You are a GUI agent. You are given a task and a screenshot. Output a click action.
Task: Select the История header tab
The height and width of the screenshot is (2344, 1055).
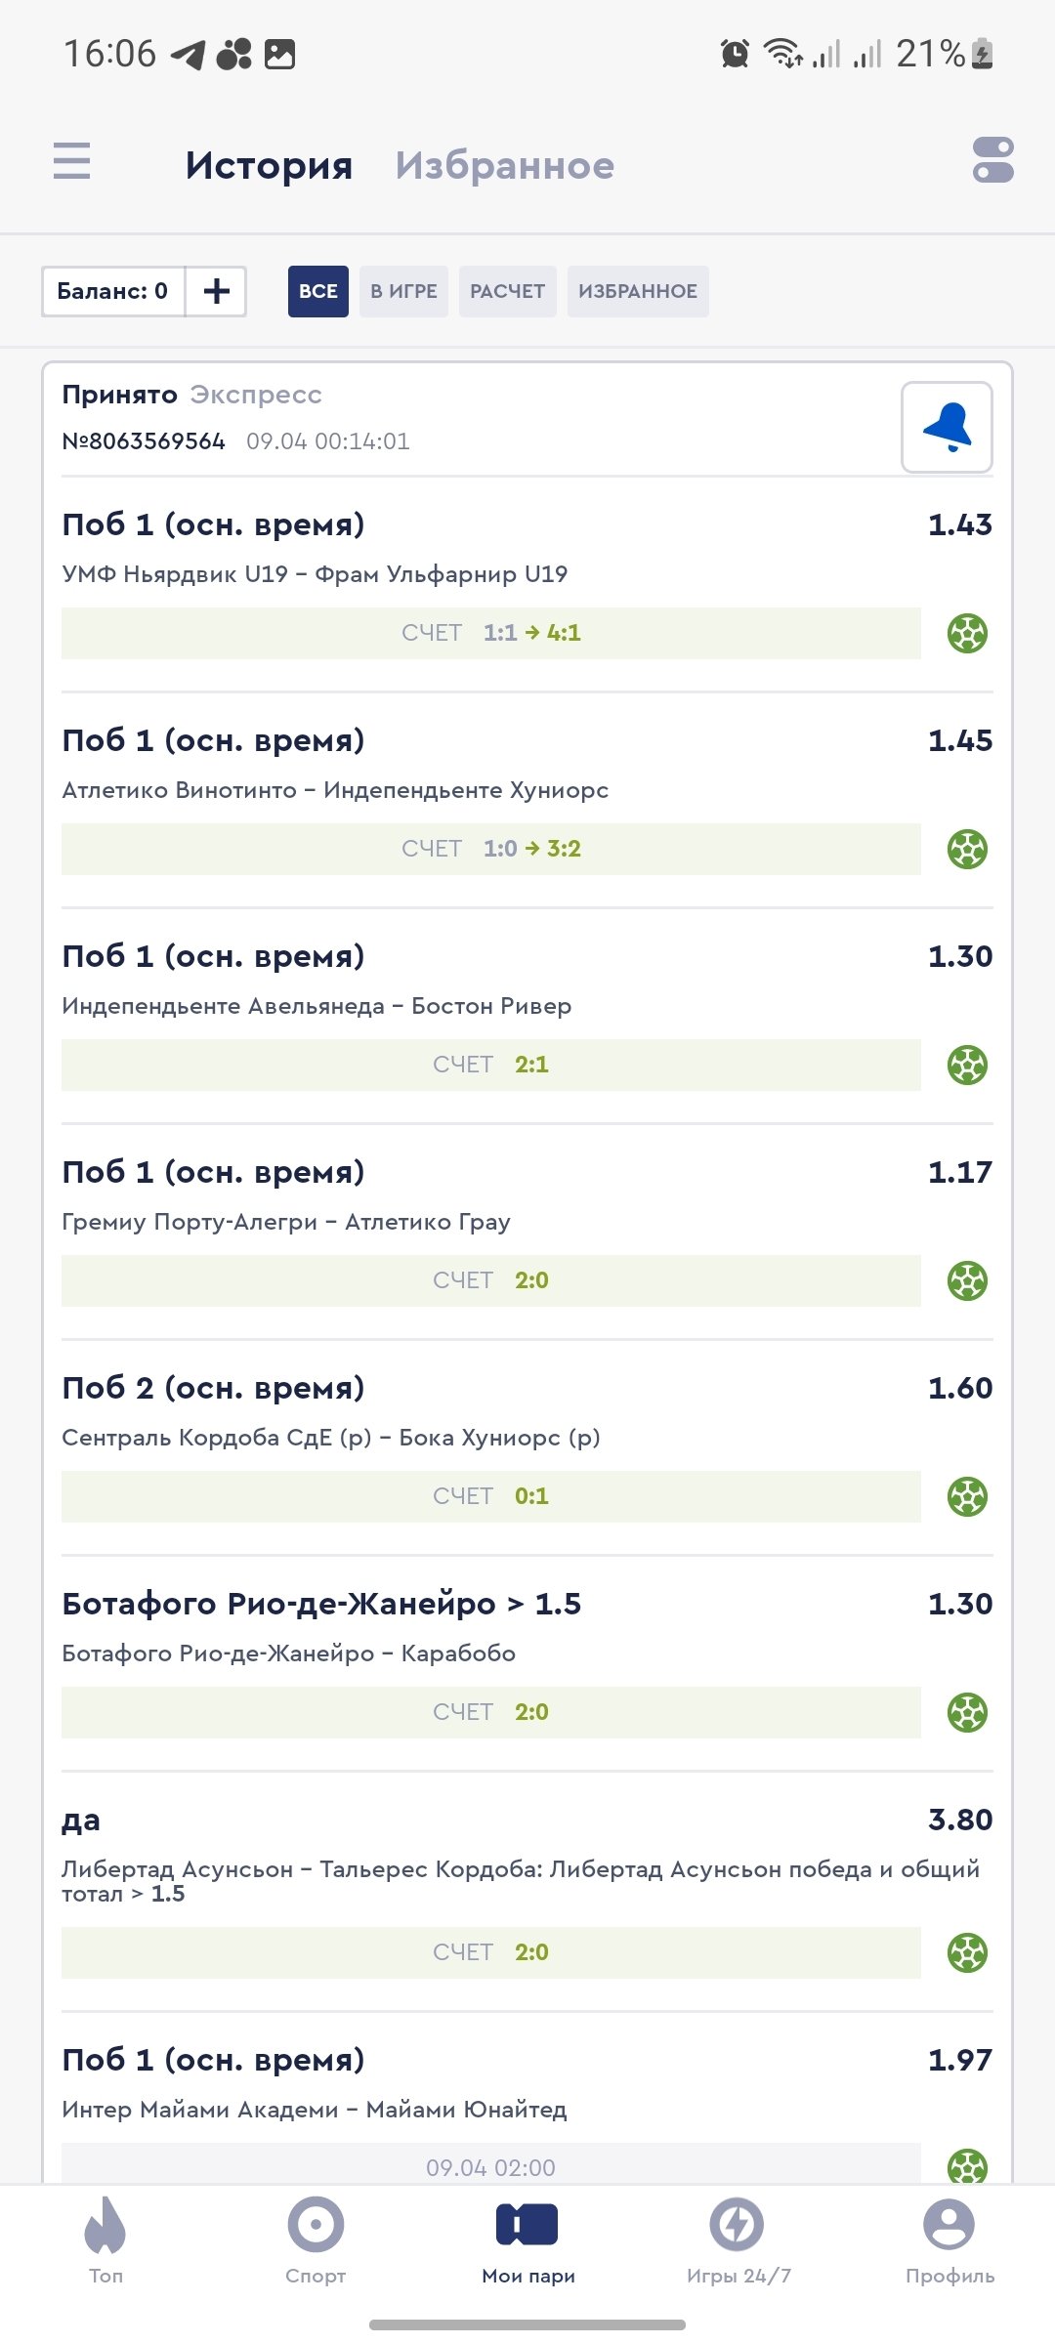coord(269,166)
